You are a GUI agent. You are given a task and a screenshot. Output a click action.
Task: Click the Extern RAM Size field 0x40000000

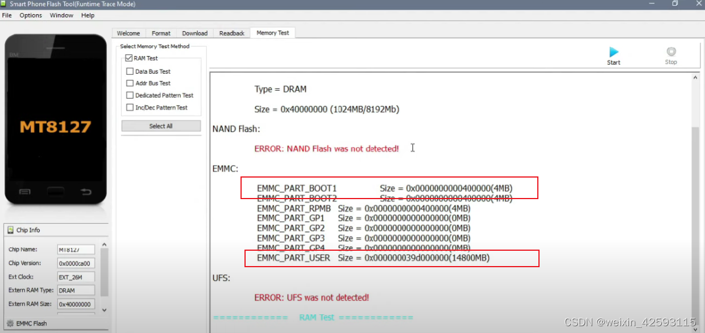(x=76, y=304)
